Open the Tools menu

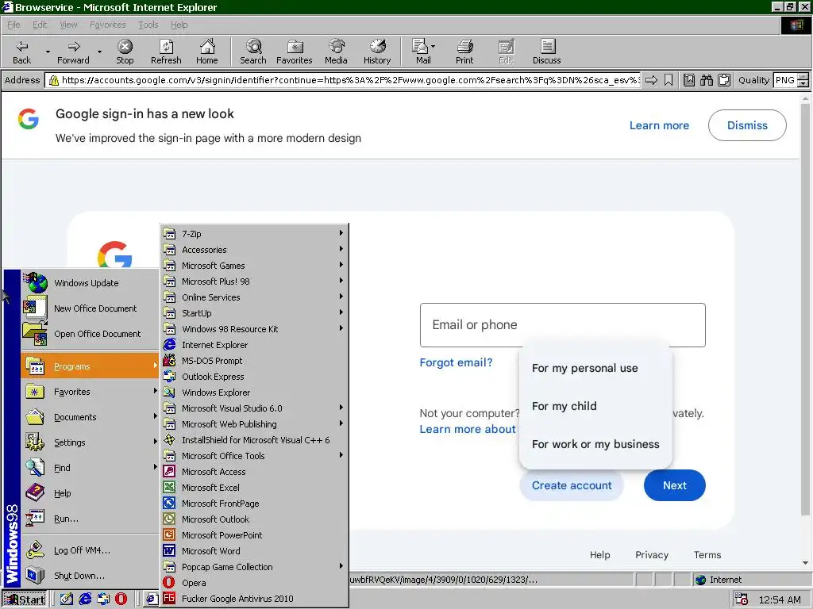click(148, 25)
